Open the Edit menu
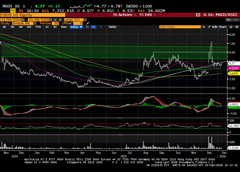 pyautogui.click(x=148, y=15)
